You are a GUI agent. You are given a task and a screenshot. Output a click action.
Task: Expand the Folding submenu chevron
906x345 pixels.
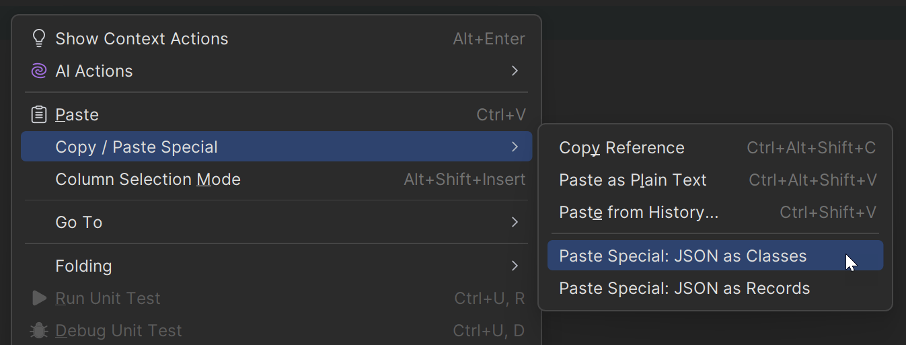[515, 266]
